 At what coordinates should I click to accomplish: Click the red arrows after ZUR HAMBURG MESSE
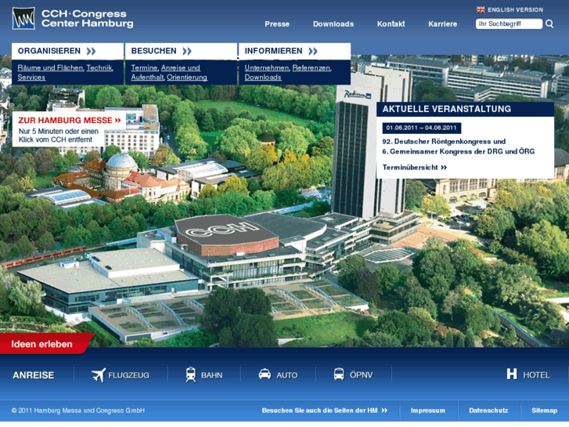pos(117,120)
